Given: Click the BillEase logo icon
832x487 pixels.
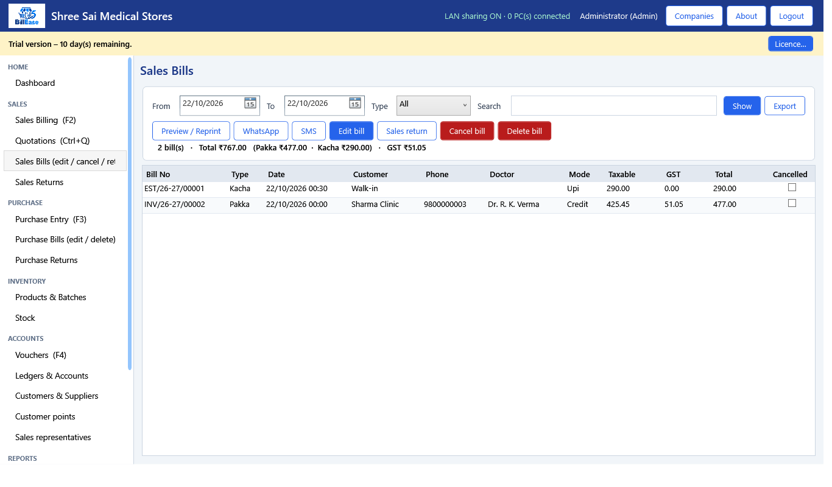Looking at the screenshot, I should 26,16.
